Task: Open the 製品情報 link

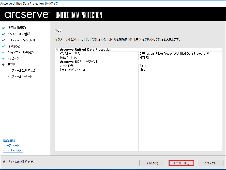Action: point(9,140)
